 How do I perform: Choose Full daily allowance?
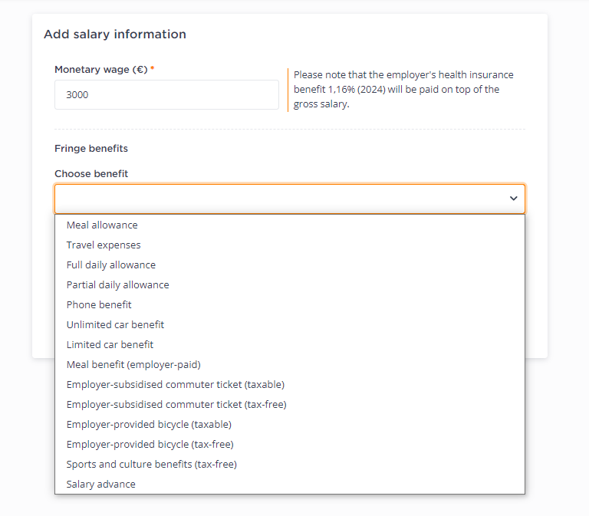[x=290, y=265]
